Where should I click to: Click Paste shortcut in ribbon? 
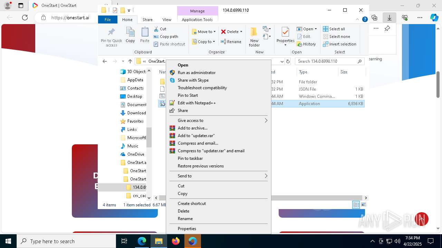169,44
